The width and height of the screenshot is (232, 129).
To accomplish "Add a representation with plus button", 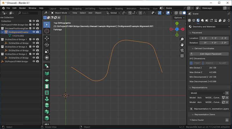I will point(227,93).
